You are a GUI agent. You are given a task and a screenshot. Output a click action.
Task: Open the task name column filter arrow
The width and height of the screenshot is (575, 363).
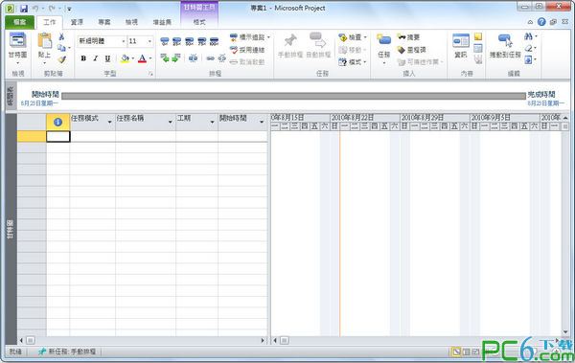tap(171, 122)
